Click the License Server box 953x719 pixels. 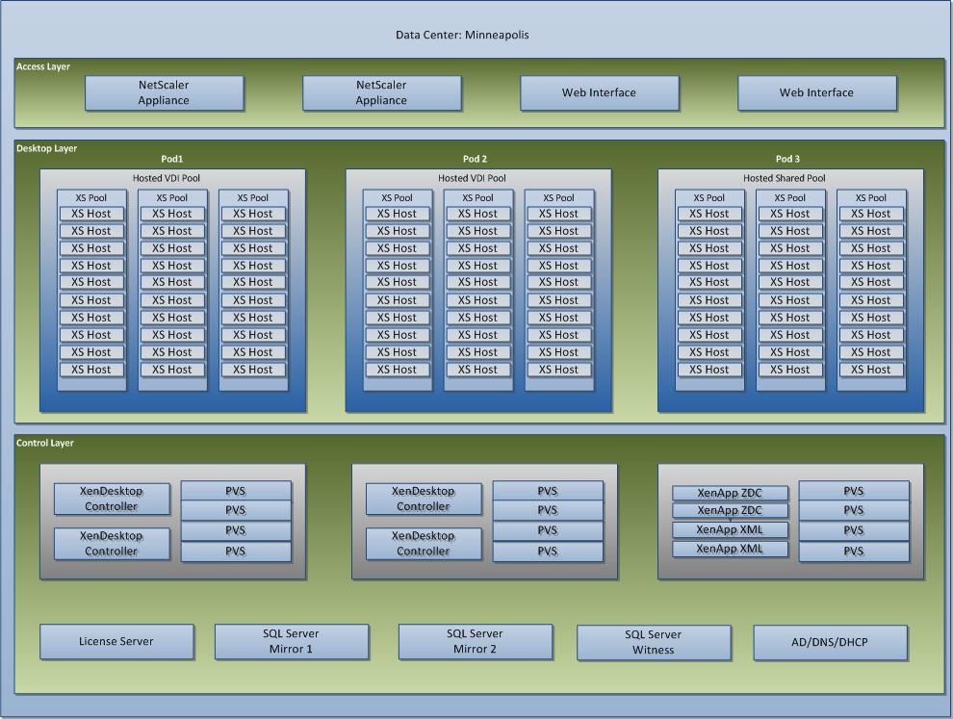click(x=116, y=641)
